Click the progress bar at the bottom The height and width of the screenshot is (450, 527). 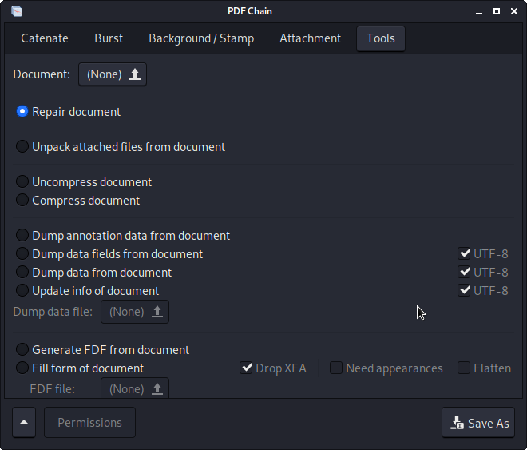click(x=289, y=412)
